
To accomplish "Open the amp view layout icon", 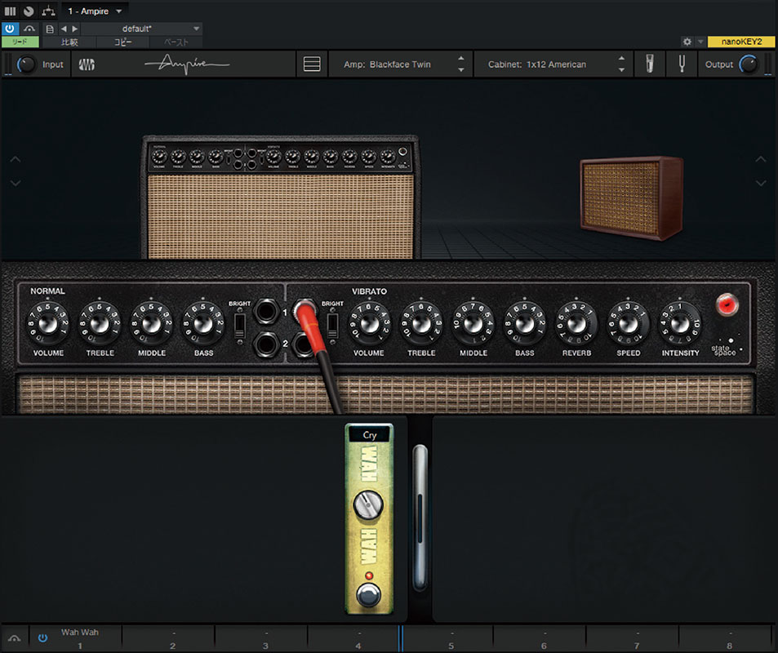I will [312, 64].
